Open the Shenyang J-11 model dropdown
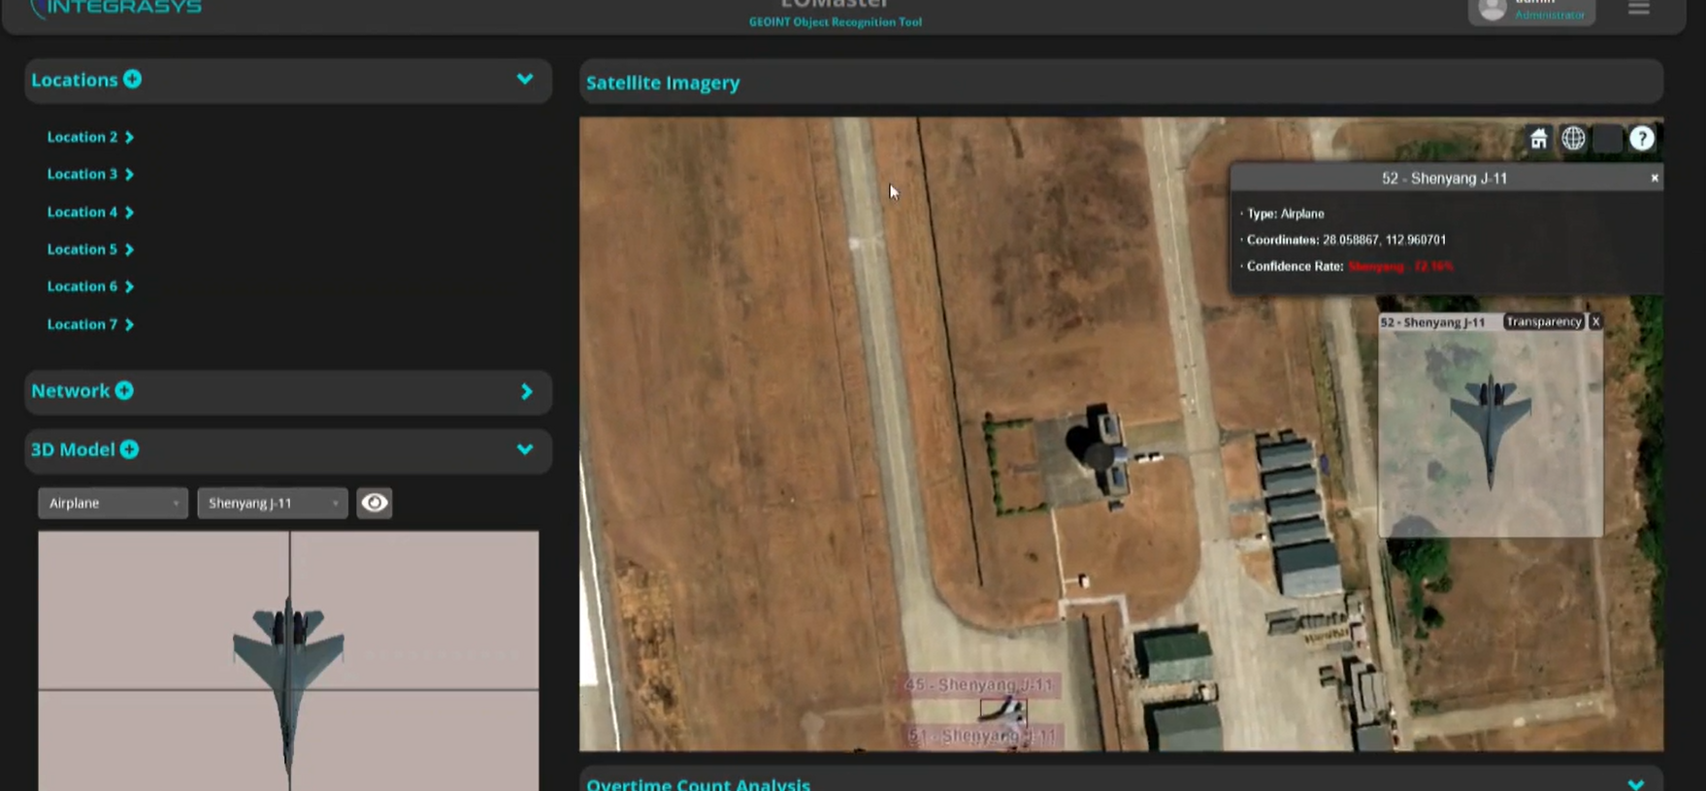This screenshot has width=1706, height=791. coord(273,503)
